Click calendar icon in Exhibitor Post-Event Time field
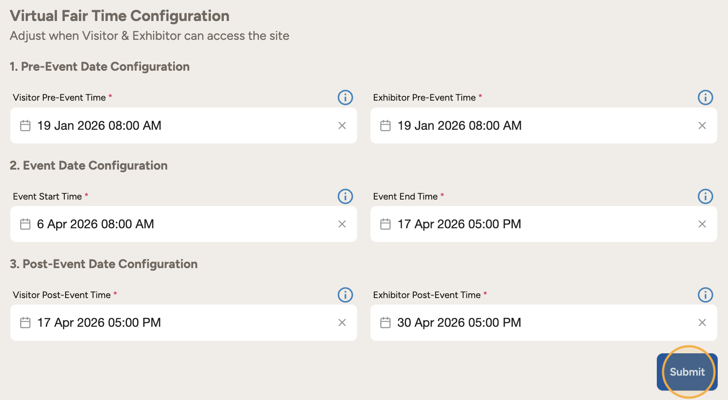The width and height of the screenshot is (728, 400). tap(385, 322)
